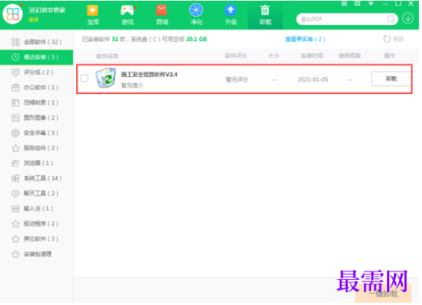Image resolution: width=422 pixels, height=305 pixels.
Task: Select 聊天工具 (2) category
Action: click(x=37, y=194)
